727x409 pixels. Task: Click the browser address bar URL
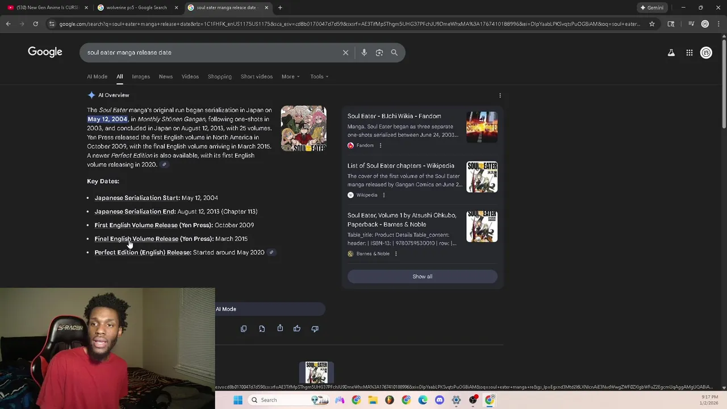coord(349,24)
